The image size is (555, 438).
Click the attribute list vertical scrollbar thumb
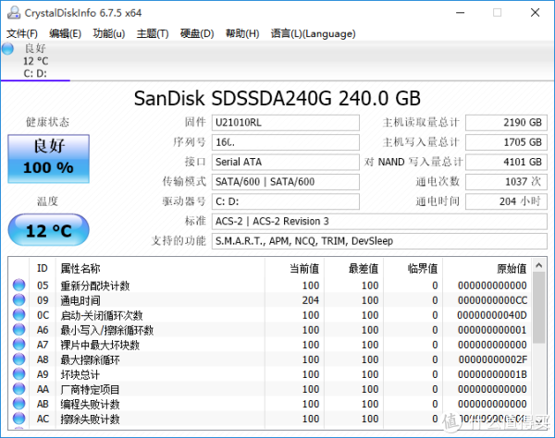pyautogui.click(x=539, y=308)
